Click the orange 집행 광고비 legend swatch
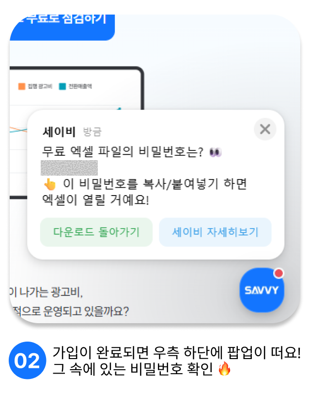Image resolution: width=310 pixels, height=394 pixels. tap(22, 86)
